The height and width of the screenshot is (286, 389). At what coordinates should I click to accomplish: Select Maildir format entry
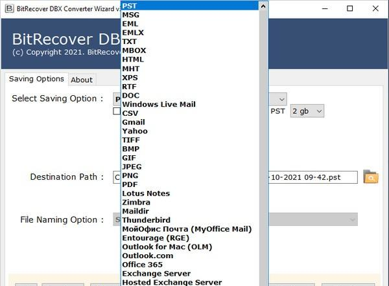190,211
